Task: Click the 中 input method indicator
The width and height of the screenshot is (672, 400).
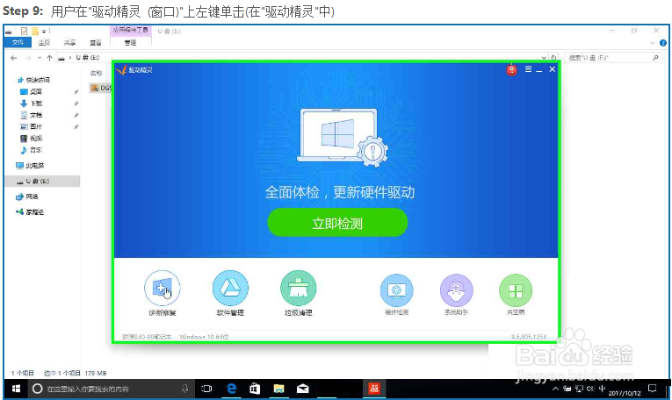Action: [x=602, y=389]
